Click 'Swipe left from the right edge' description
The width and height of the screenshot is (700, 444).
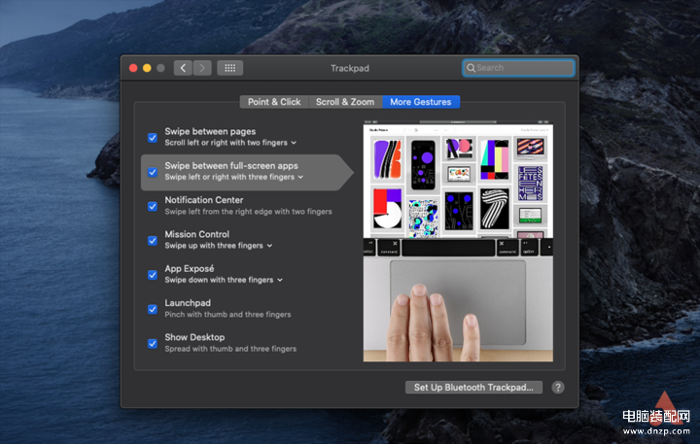(248, 212)
